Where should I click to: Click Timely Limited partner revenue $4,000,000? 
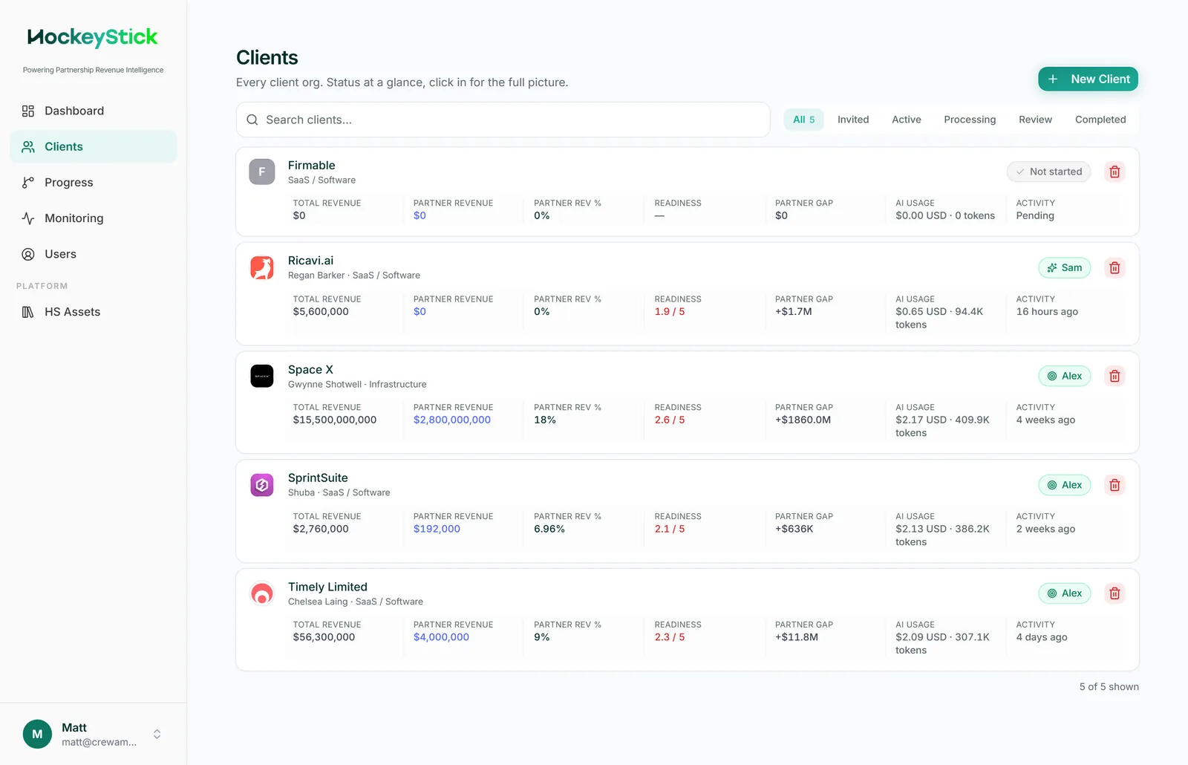(441, 637)
